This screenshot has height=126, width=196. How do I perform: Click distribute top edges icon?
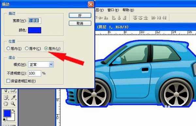pyautogui.click(x=135, y=18)
